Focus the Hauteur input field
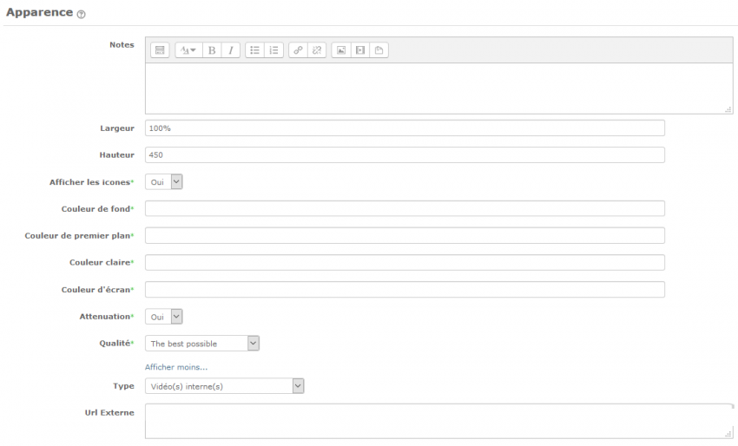 point(405,154)
